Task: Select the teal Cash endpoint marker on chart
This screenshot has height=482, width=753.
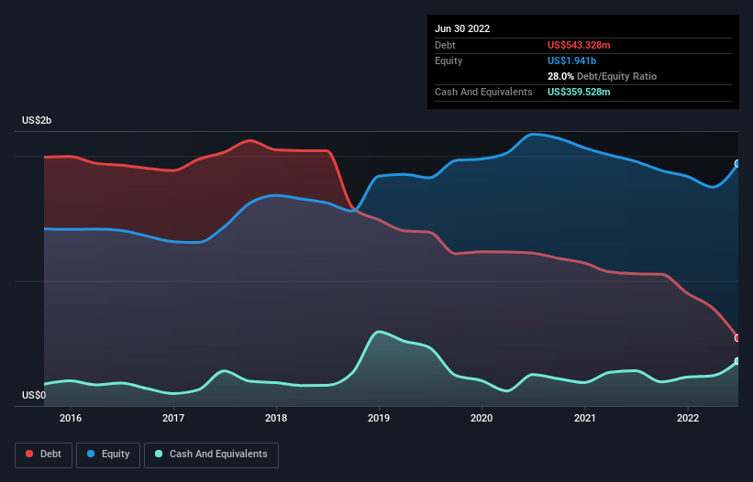Action: (737, 361)
